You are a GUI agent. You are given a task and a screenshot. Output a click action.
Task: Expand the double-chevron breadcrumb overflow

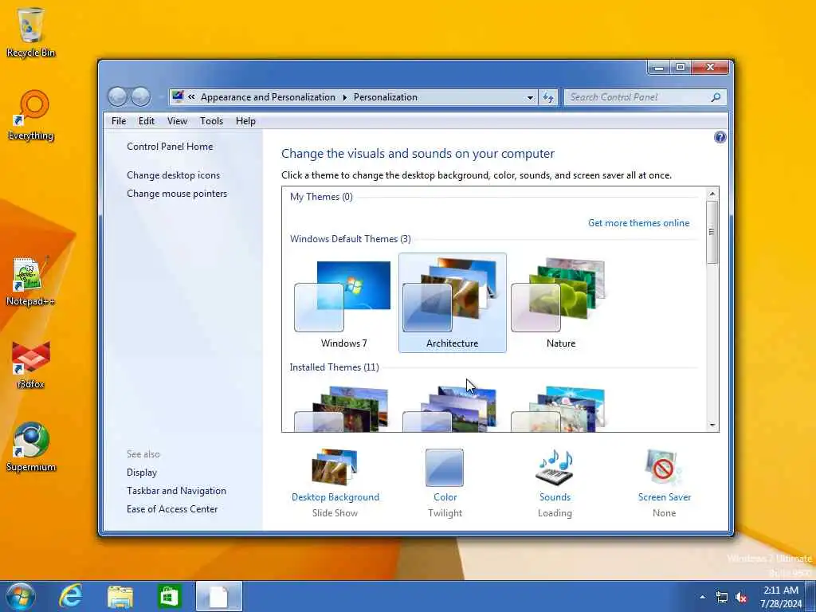pyautogui.click(x=191, y=97)
